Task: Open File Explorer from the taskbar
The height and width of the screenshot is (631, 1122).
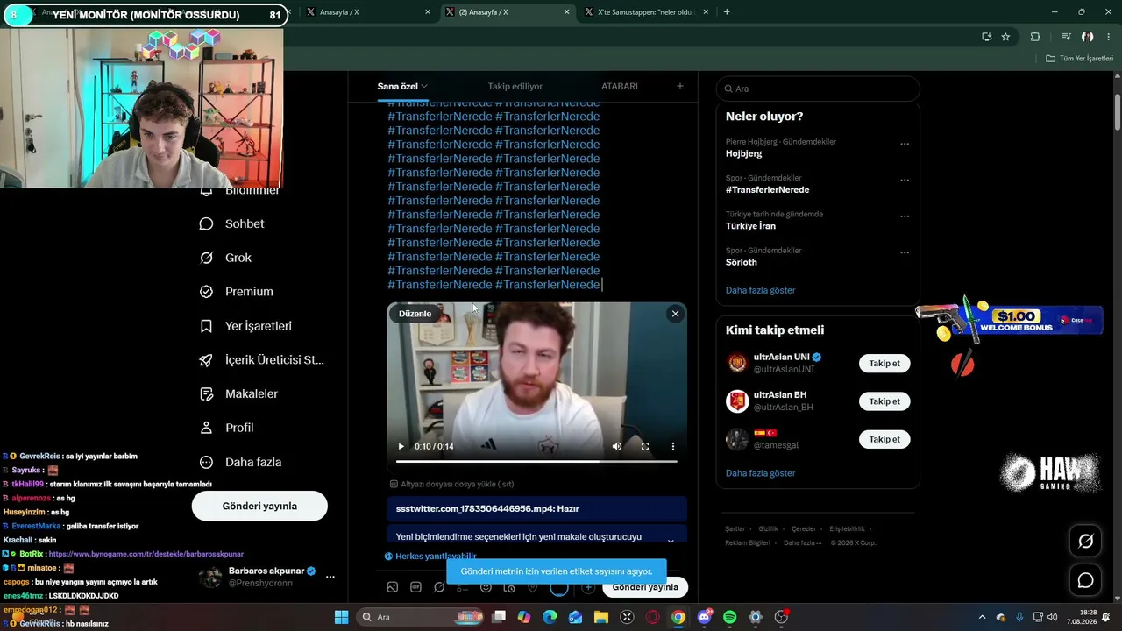Action: tap(601, 617)
